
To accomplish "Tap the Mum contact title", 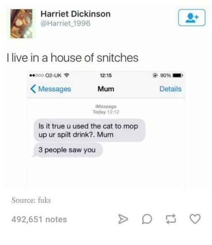I will point(106,89).
